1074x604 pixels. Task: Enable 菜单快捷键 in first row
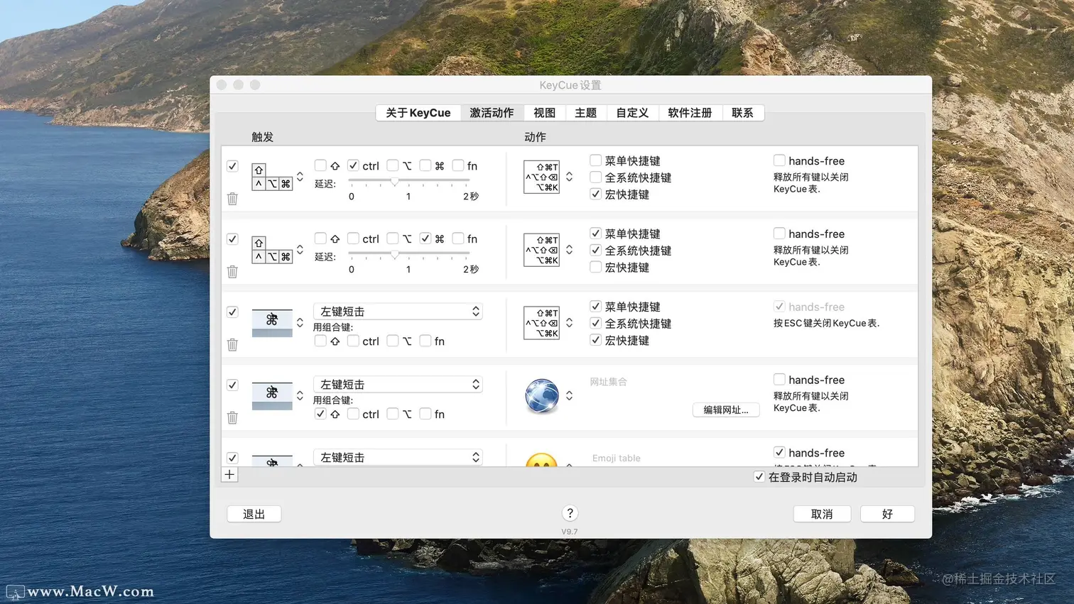(x=596, y=160)
